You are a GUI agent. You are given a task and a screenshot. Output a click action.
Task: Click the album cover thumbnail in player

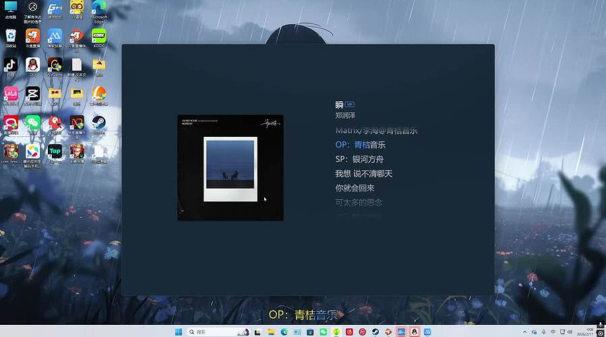(231, 168)
